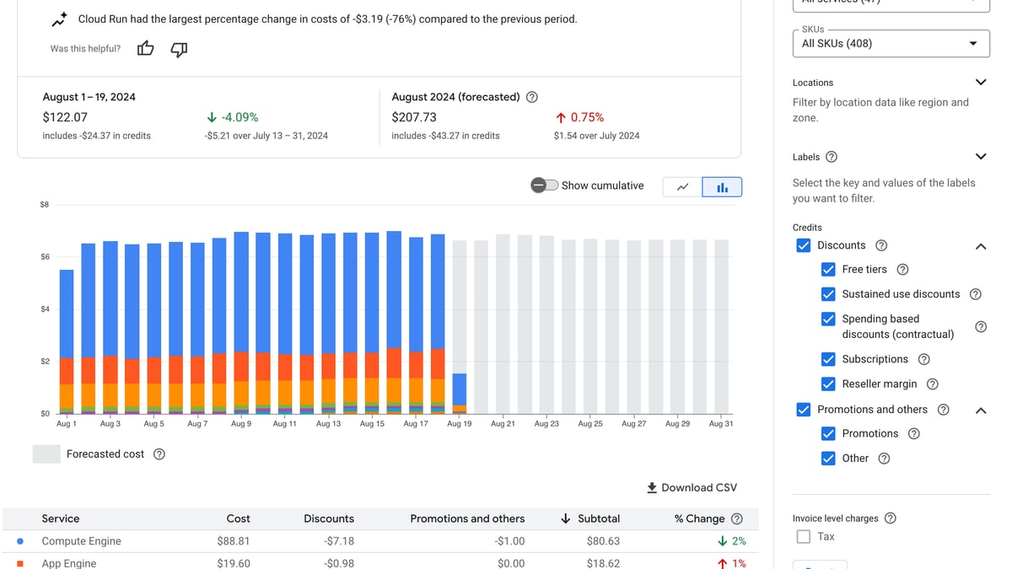1012x569 pixels.
Task: Uncheck the Promotions checkbox
Action: pos(828,434)
